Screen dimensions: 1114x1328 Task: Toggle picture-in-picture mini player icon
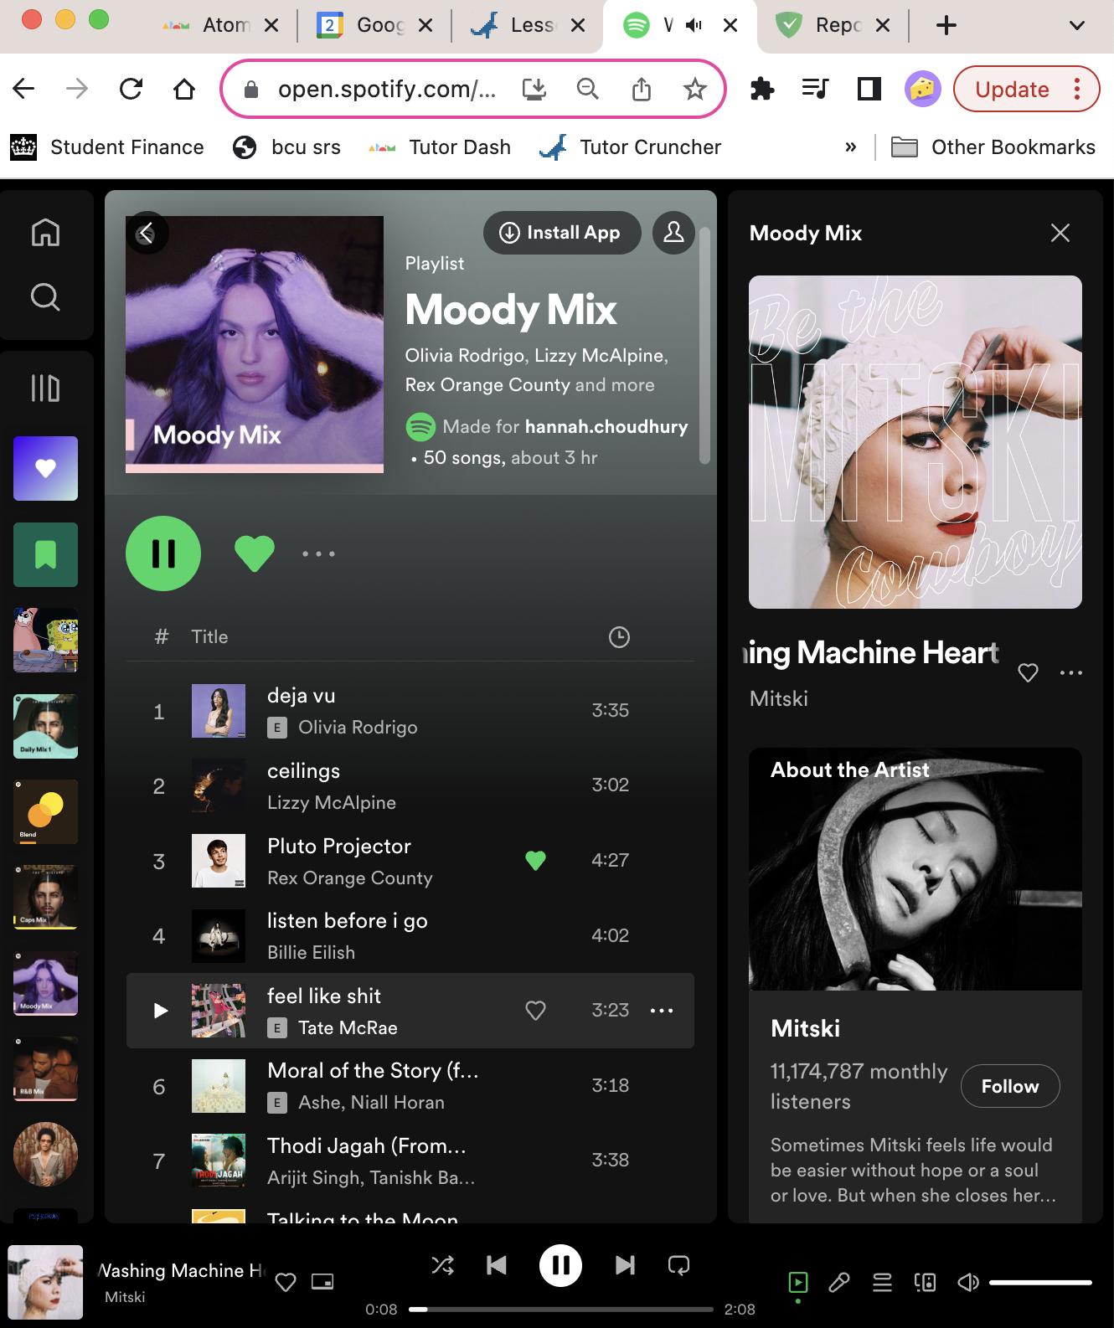pyautogui.click(x=322, y=1281)
